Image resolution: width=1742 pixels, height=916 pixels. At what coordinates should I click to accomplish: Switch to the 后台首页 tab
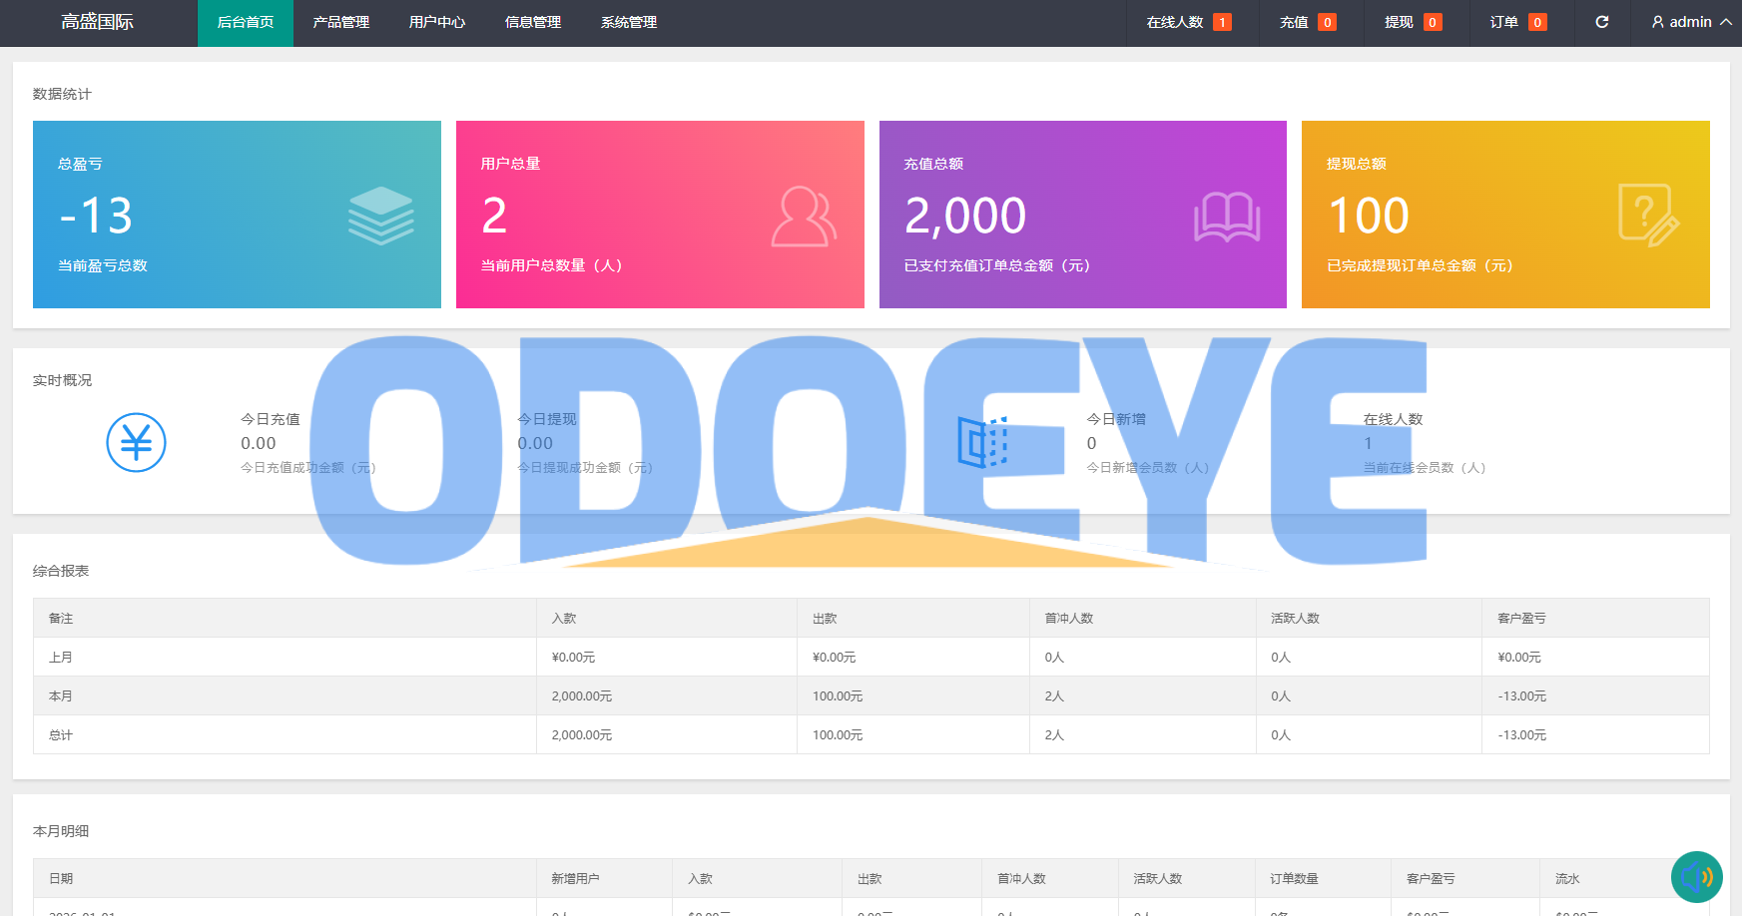[x=245, y=22]
